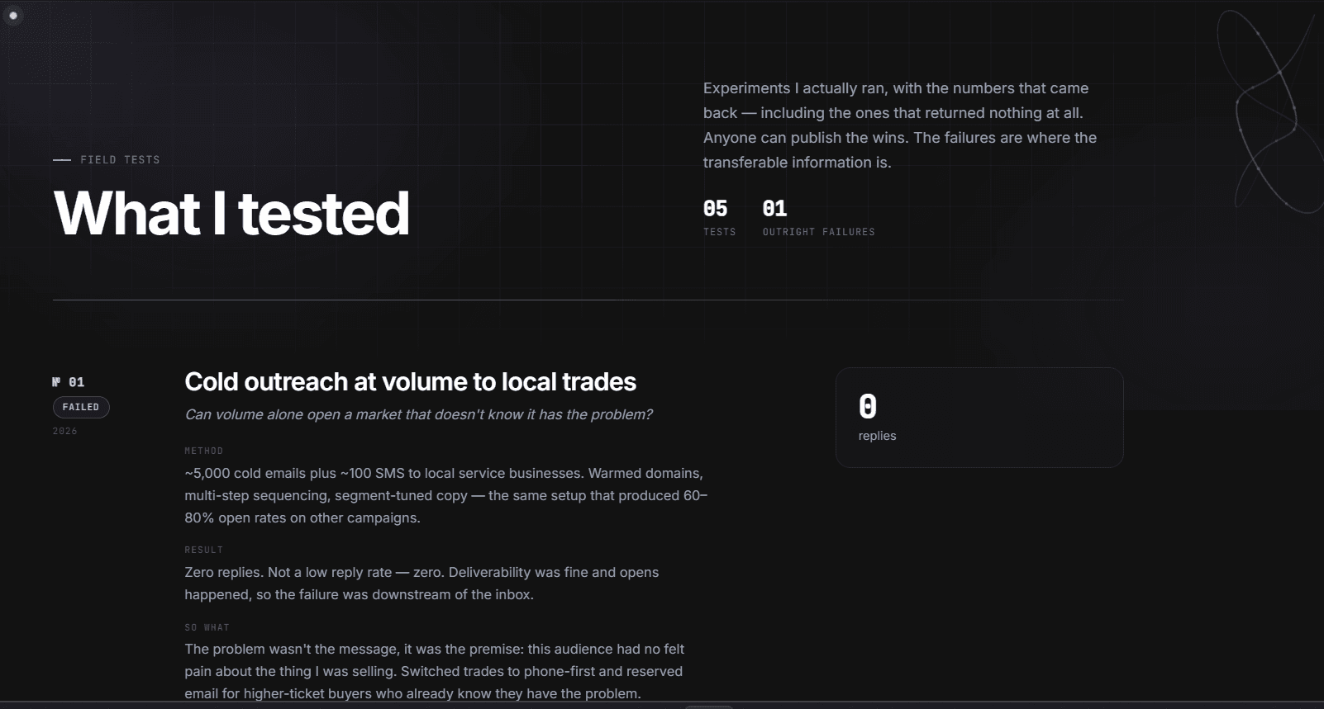The width and height of the screenshot is (1324, 709).
Task: Click the 'OUTRIGHT FAILURES' label
Action: pos(818,232)
